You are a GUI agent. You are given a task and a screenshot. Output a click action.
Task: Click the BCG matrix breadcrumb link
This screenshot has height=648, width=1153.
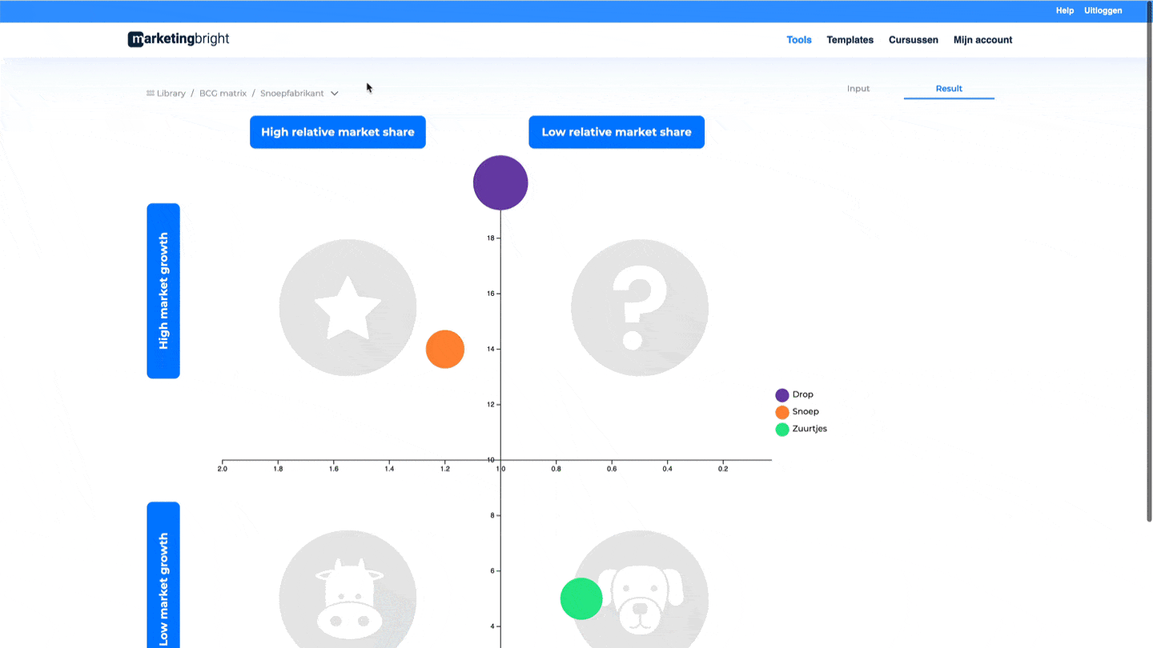click(223, 94)
